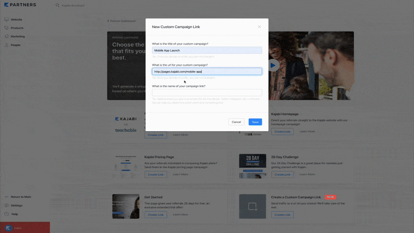Click the "Get Started" heading
This screenshot has width=414, height=233.
coord(153,197)
